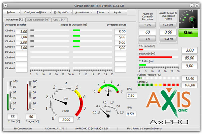
Task: Click the Cilindro 1 green gas injection bar
Action: coord(76,30)
